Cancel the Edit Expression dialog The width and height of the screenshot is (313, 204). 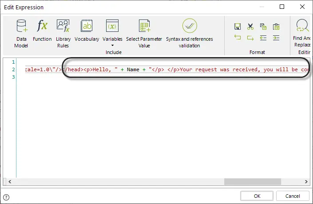pos(293,196)
